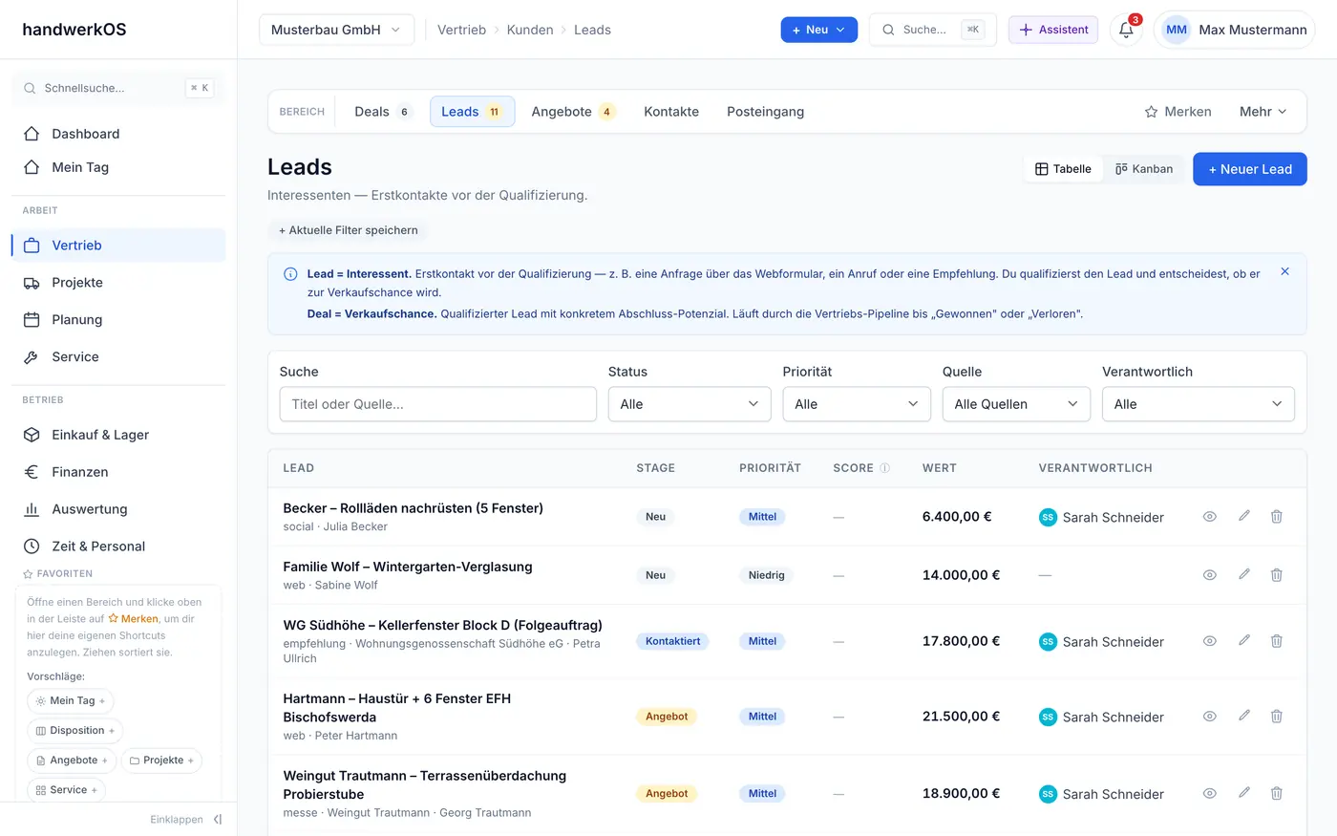Open the Assistent button
The height and width of the screenshot is (836, 1337).
click(x=1053, y=30)
